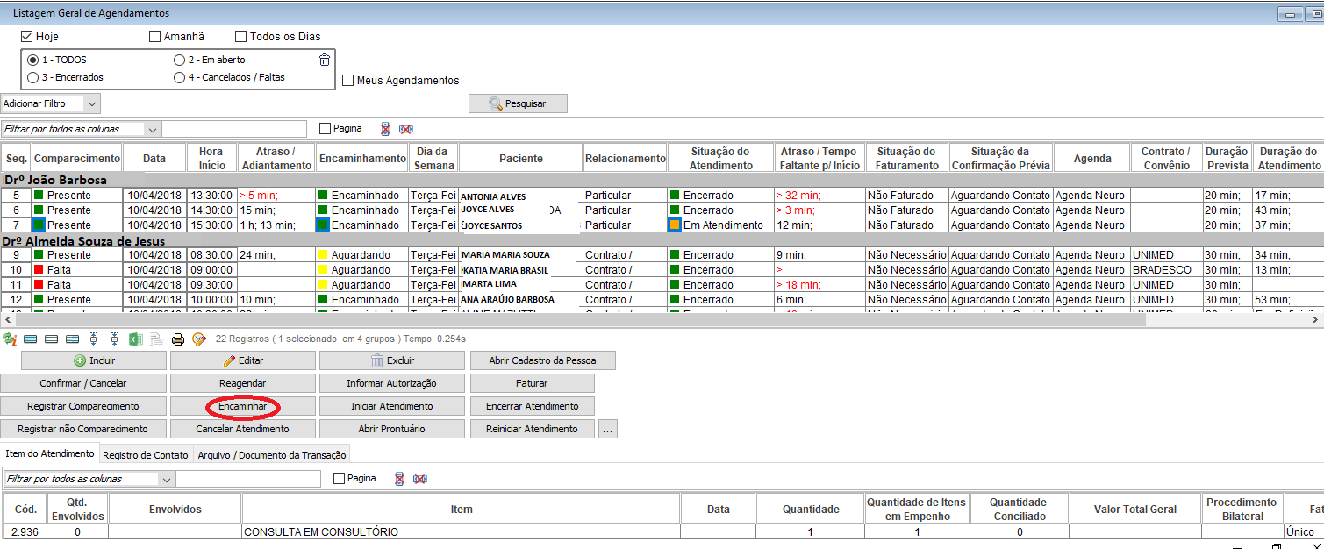Click the BRADESCO contract cell
The width and height of the screenshot is (1324, 549).
[x=1166, y=270]
